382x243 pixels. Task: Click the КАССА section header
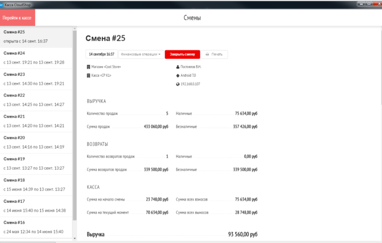click(x=93, y=187)
